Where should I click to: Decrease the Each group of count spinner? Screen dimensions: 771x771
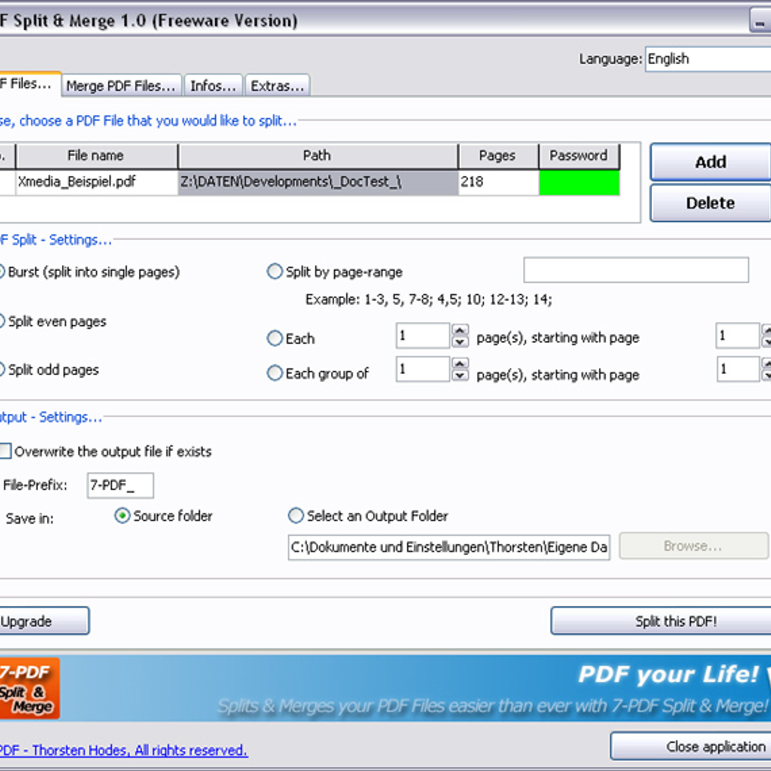(460, 375)
